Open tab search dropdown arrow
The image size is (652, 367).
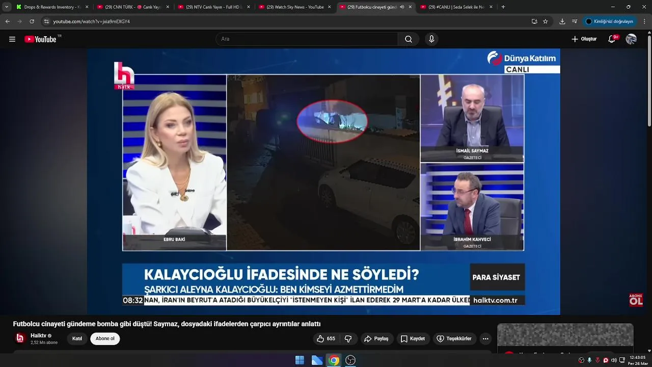point(7,7)
